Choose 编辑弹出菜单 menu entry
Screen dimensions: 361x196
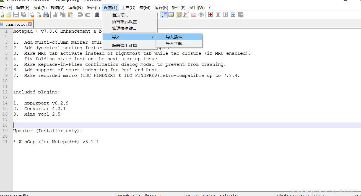(129, 45)
